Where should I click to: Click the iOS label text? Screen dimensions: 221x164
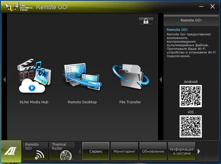point(191,112)
